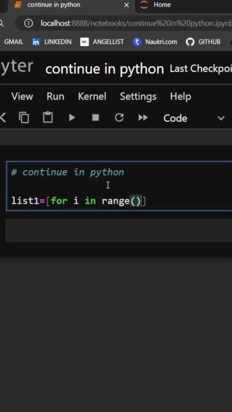Viewport: 232px width, 412px height.
Task: Open the GMAIL bookmark
Action: click(13, 42)
